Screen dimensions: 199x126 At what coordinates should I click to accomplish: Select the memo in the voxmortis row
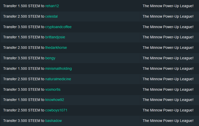point(168,89)
